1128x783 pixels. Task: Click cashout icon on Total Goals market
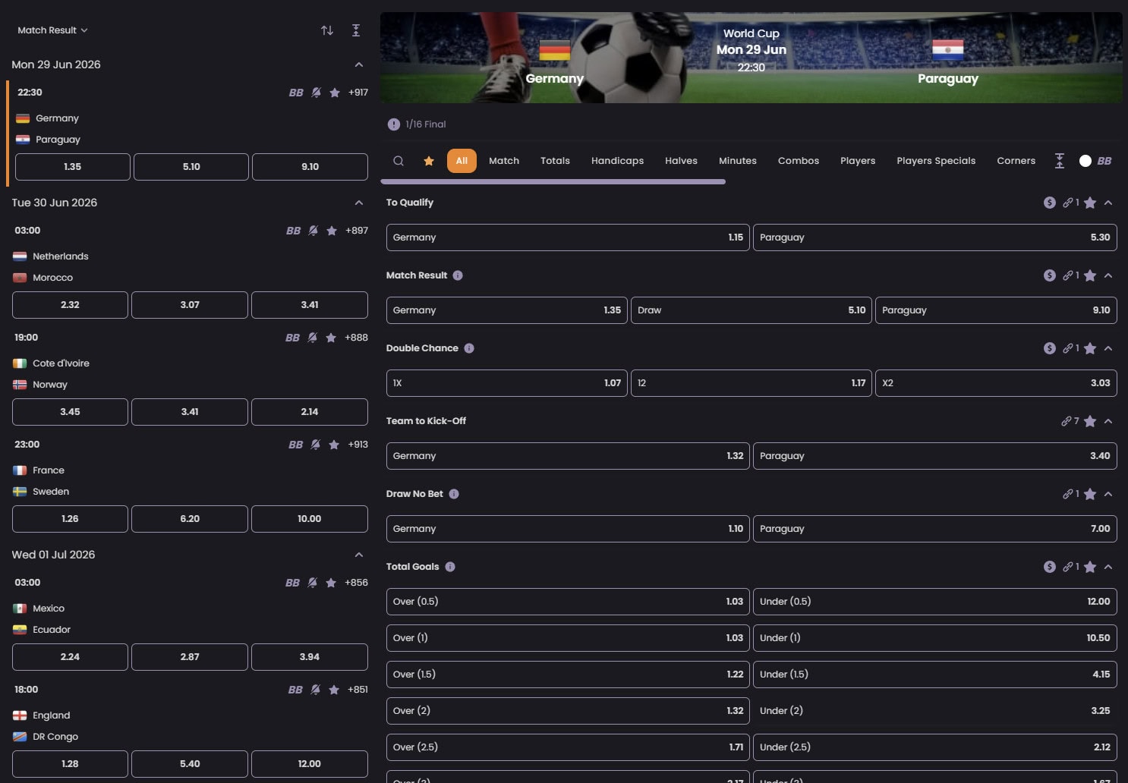(x=1050, y=567)
